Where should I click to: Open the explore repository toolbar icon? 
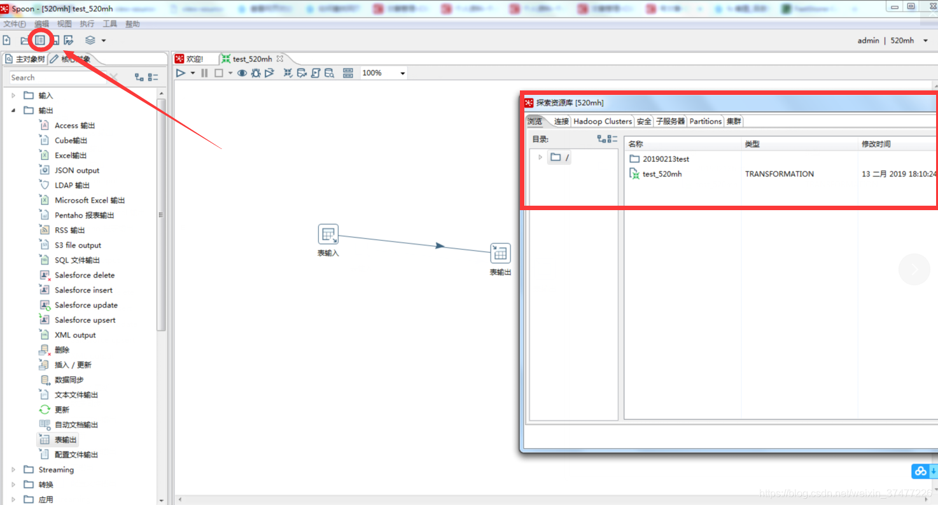point(40,40)
